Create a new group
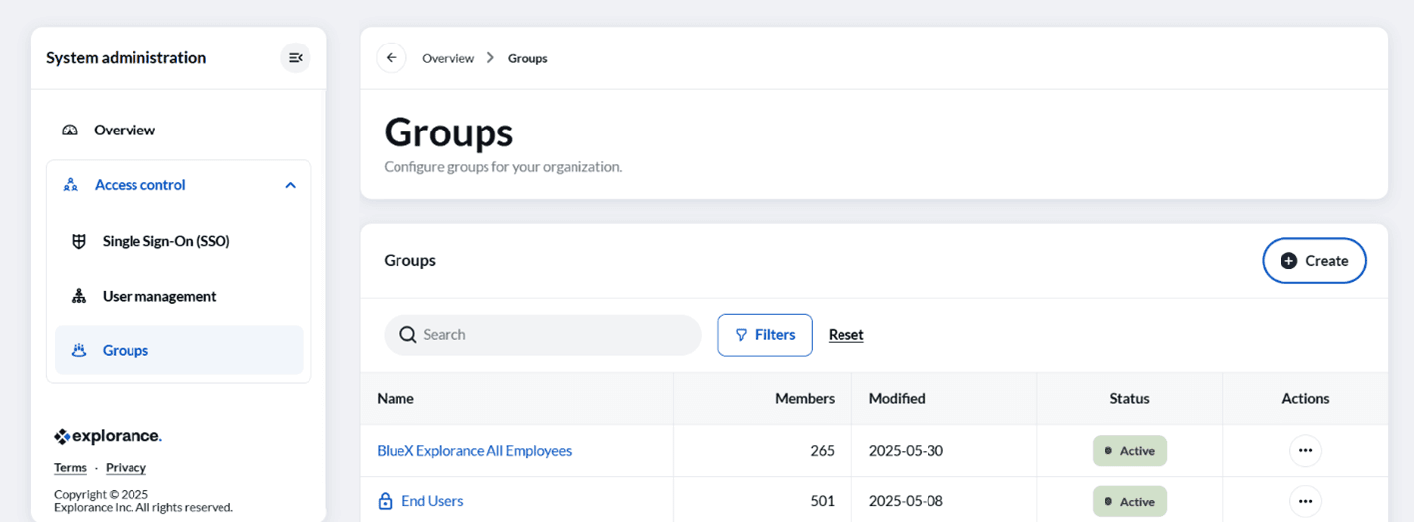Screen dimensions: 1414x522 [x=1314, y=261]
